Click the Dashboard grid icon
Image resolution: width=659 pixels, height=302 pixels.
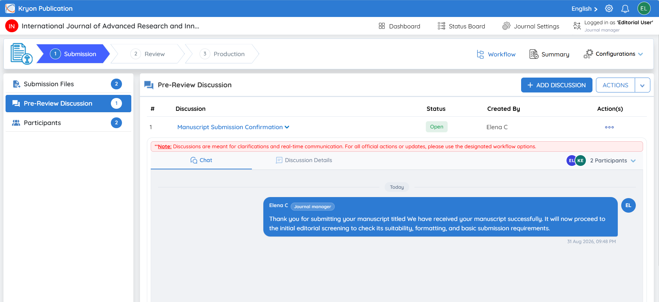(x=382, y=26)
